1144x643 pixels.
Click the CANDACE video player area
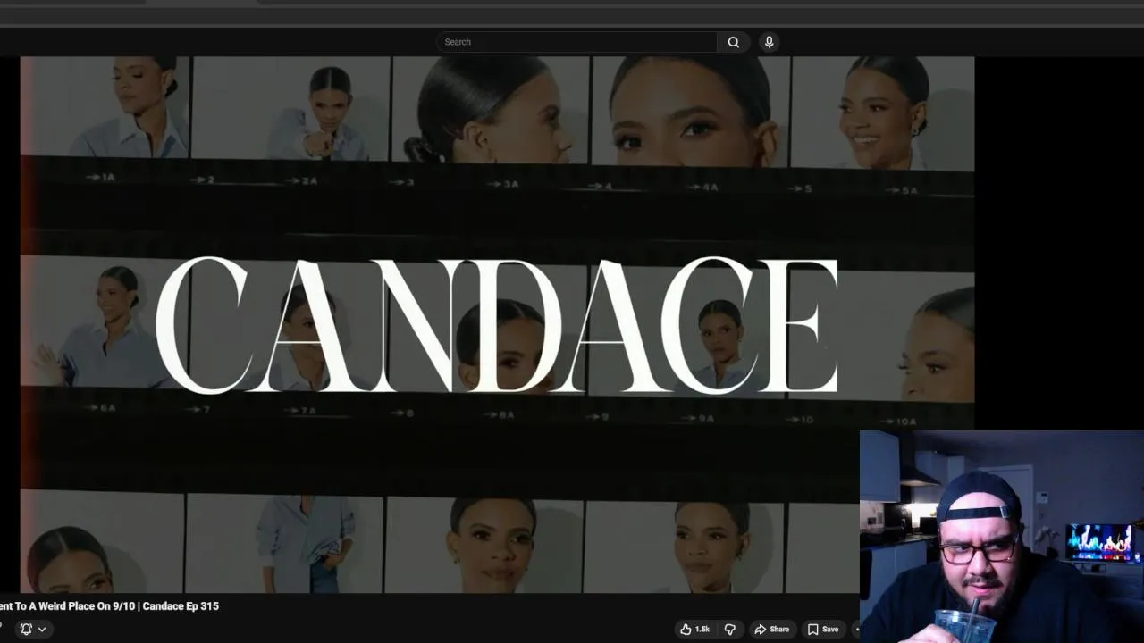point(497,324)
